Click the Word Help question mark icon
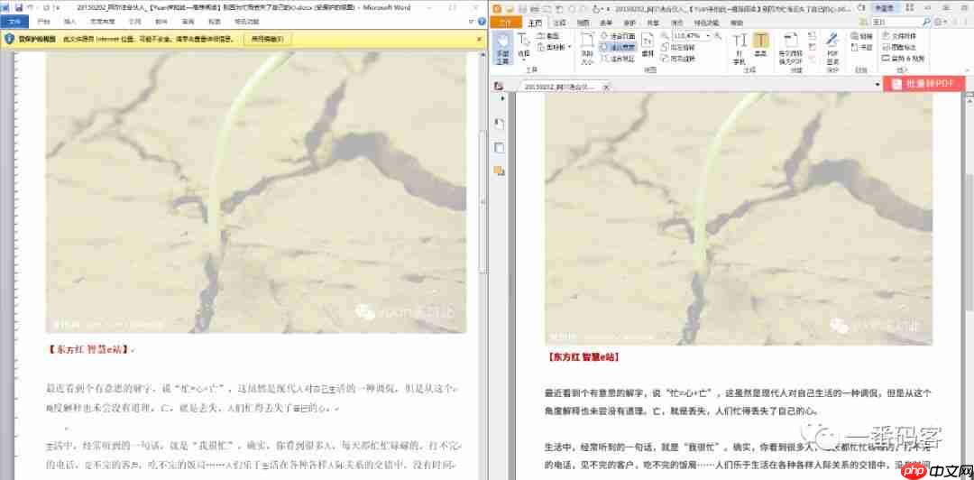 482,21
